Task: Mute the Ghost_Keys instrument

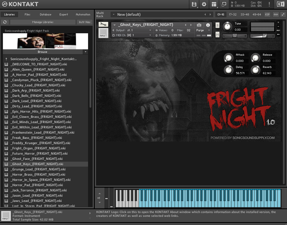Action: pos(217,34)
